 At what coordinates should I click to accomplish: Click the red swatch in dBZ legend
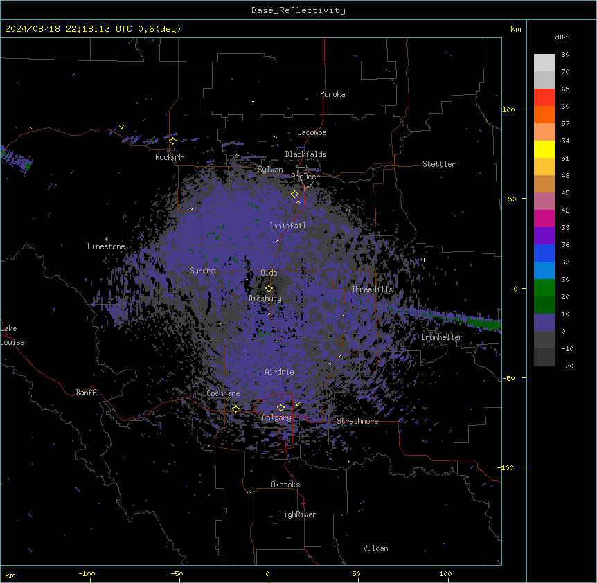tap(544, 98)
